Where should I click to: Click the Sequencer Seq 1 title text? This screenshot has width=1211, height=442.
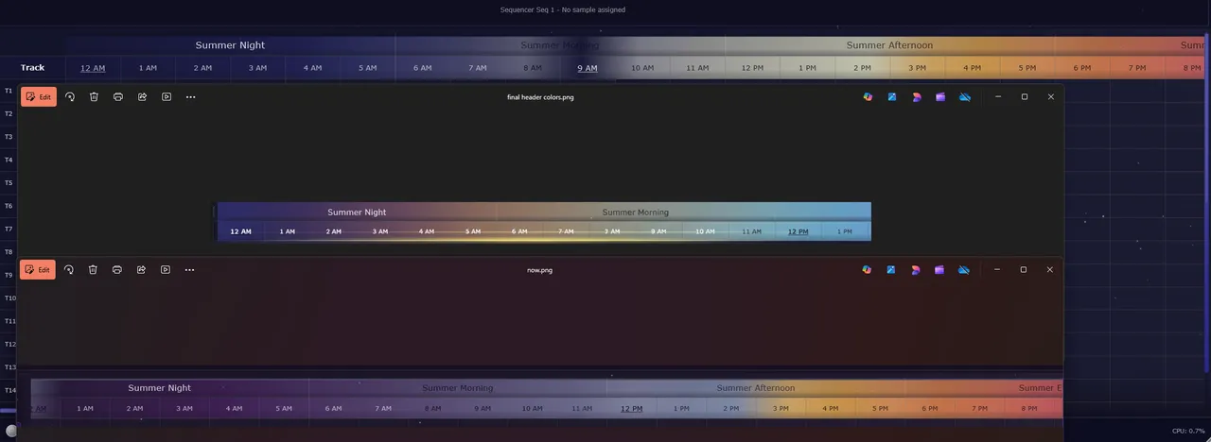tap(562, 9)
